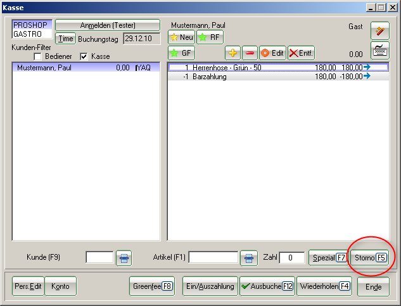Select Mustermann, Paul in customer list
Viewport: 401px width, 306px height.
(x=44, y=67)
